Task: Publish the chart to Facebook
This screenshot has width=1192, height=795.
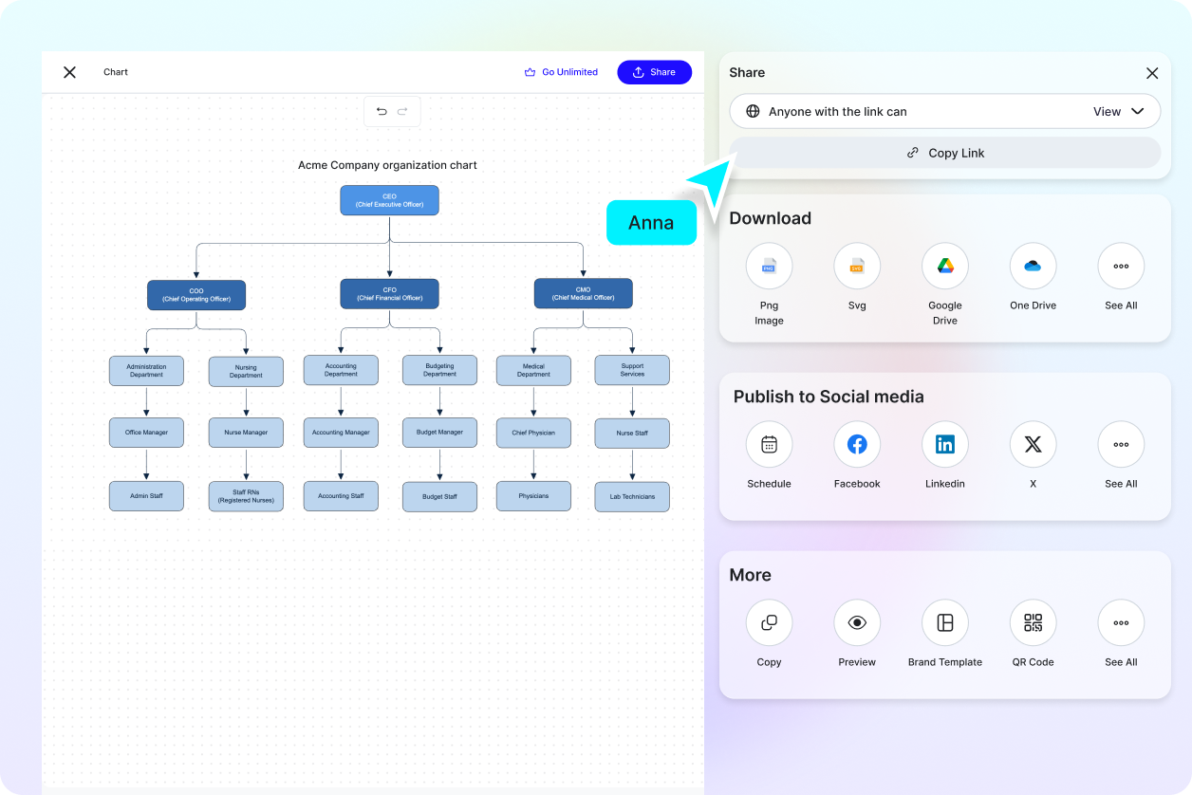Action: click(857, 444)
